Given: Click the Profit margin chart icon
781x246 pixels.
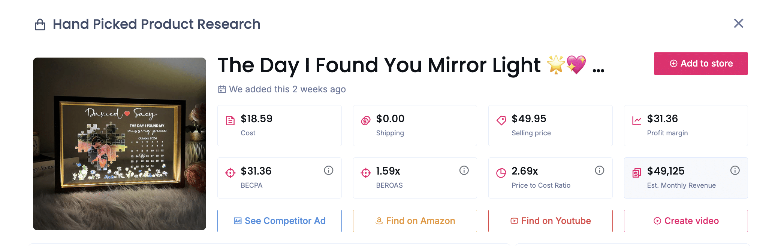Looking at the screenshot, I should [x=637, y=120].
